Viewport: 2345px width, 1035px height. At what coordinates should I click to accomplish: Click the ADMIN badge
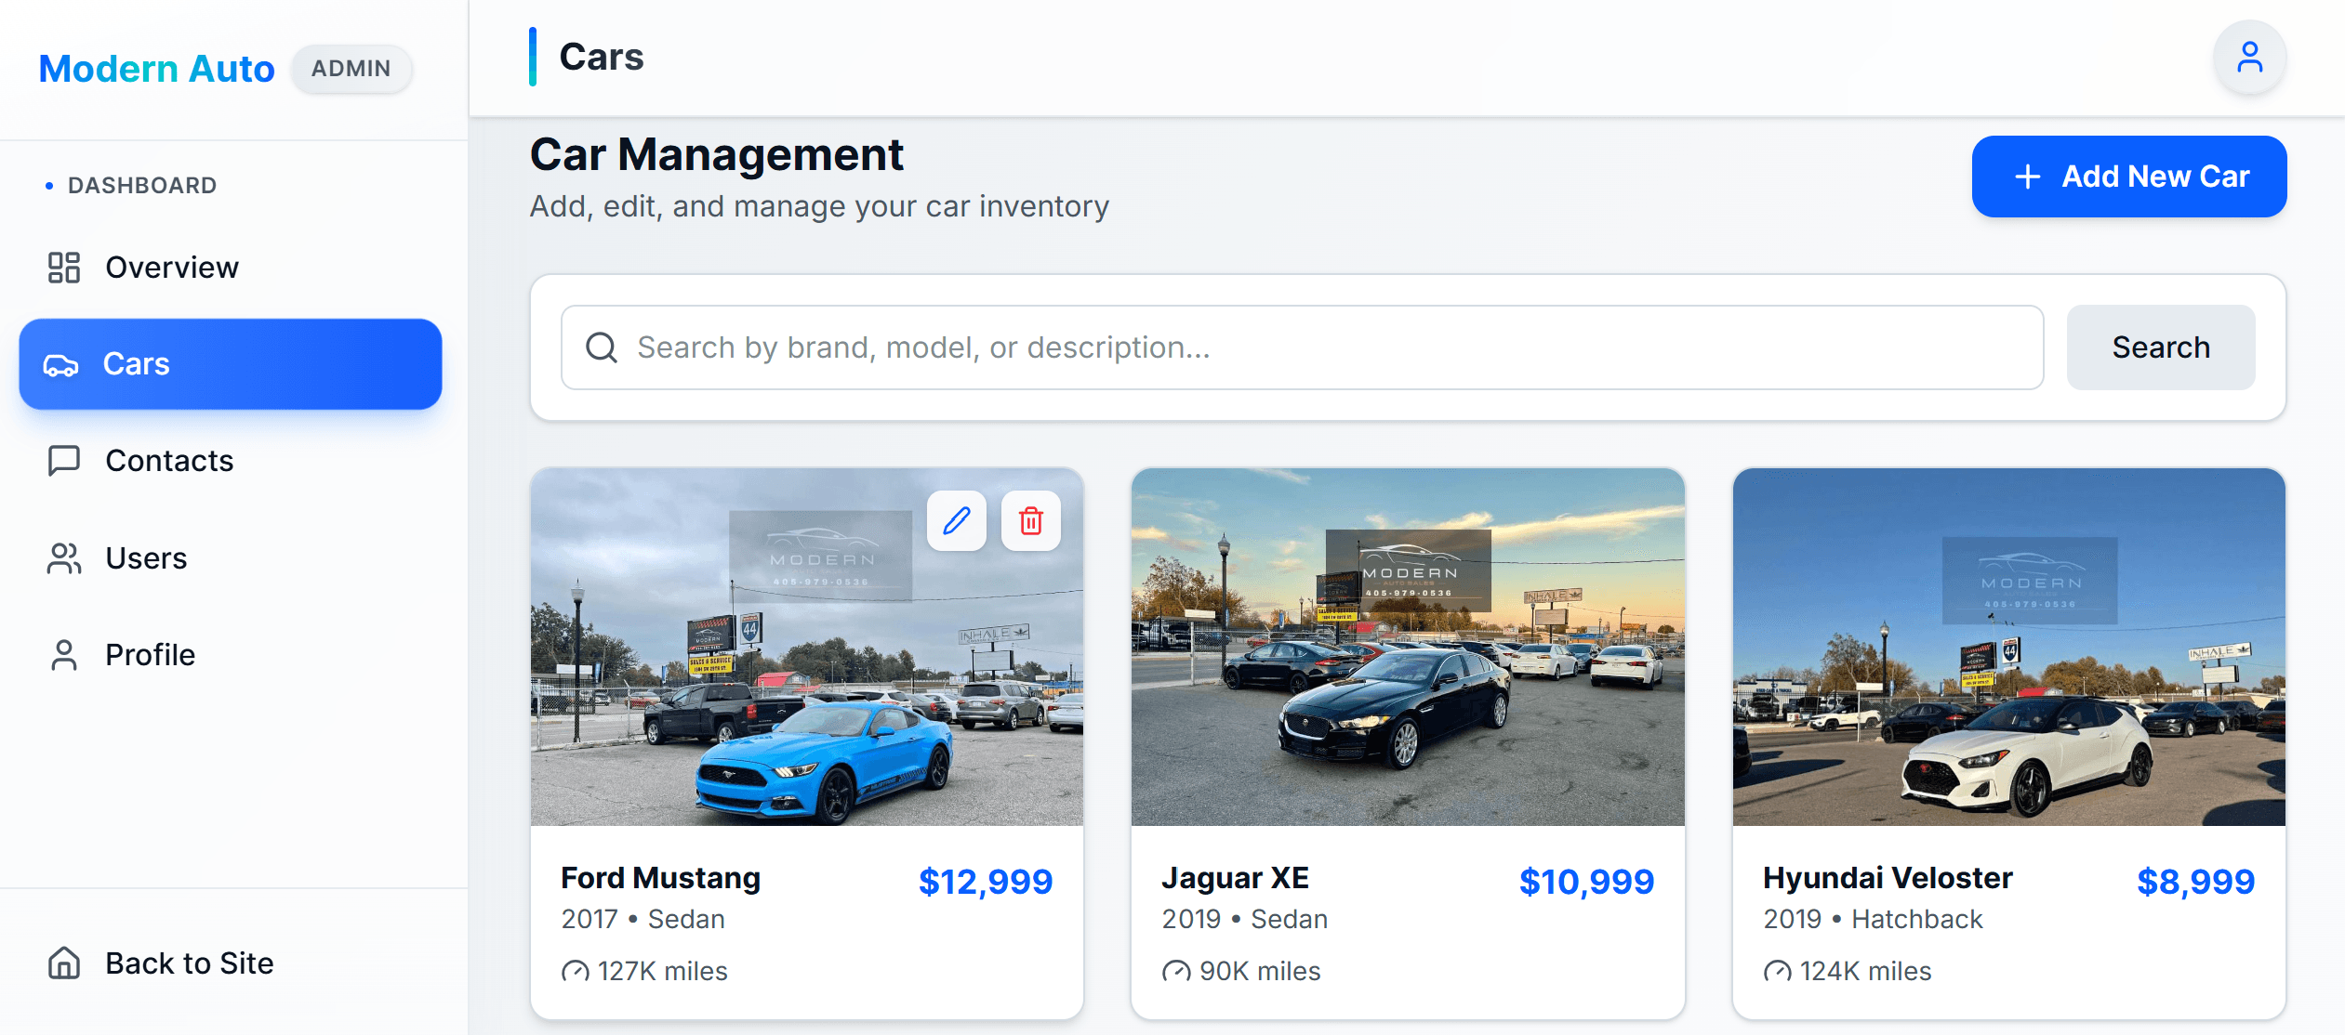coord(351,69)
